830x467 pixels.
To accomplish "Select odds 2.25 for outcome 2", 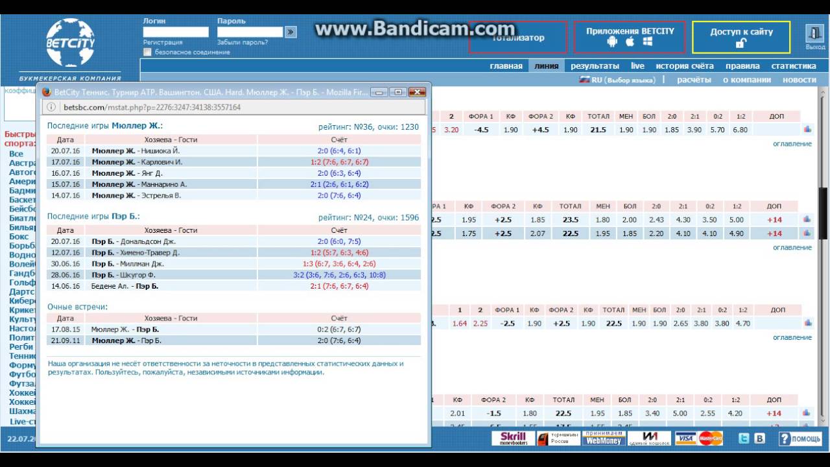I will pos(480,324).
